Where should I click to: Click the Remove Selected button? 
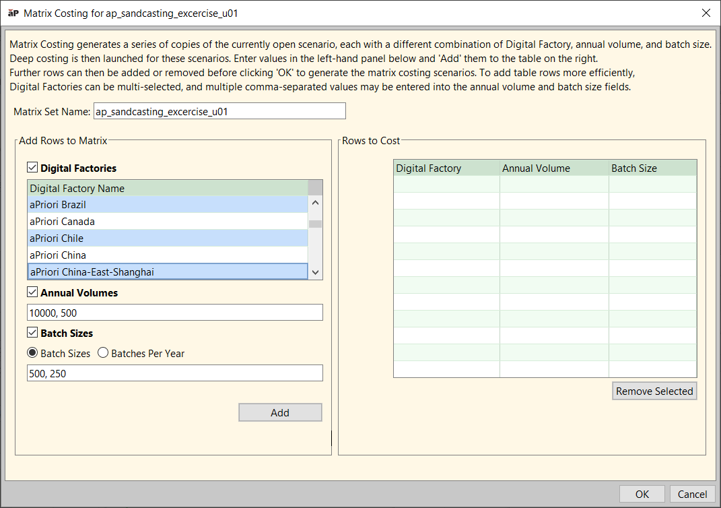click(x=654, y=391)
